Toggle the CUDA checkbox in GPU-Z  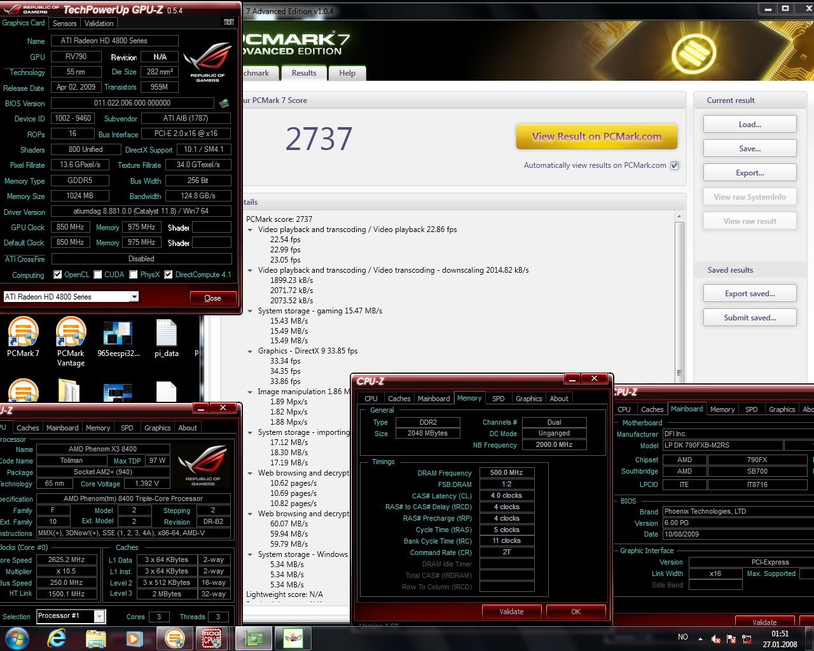tap(98, 275)
